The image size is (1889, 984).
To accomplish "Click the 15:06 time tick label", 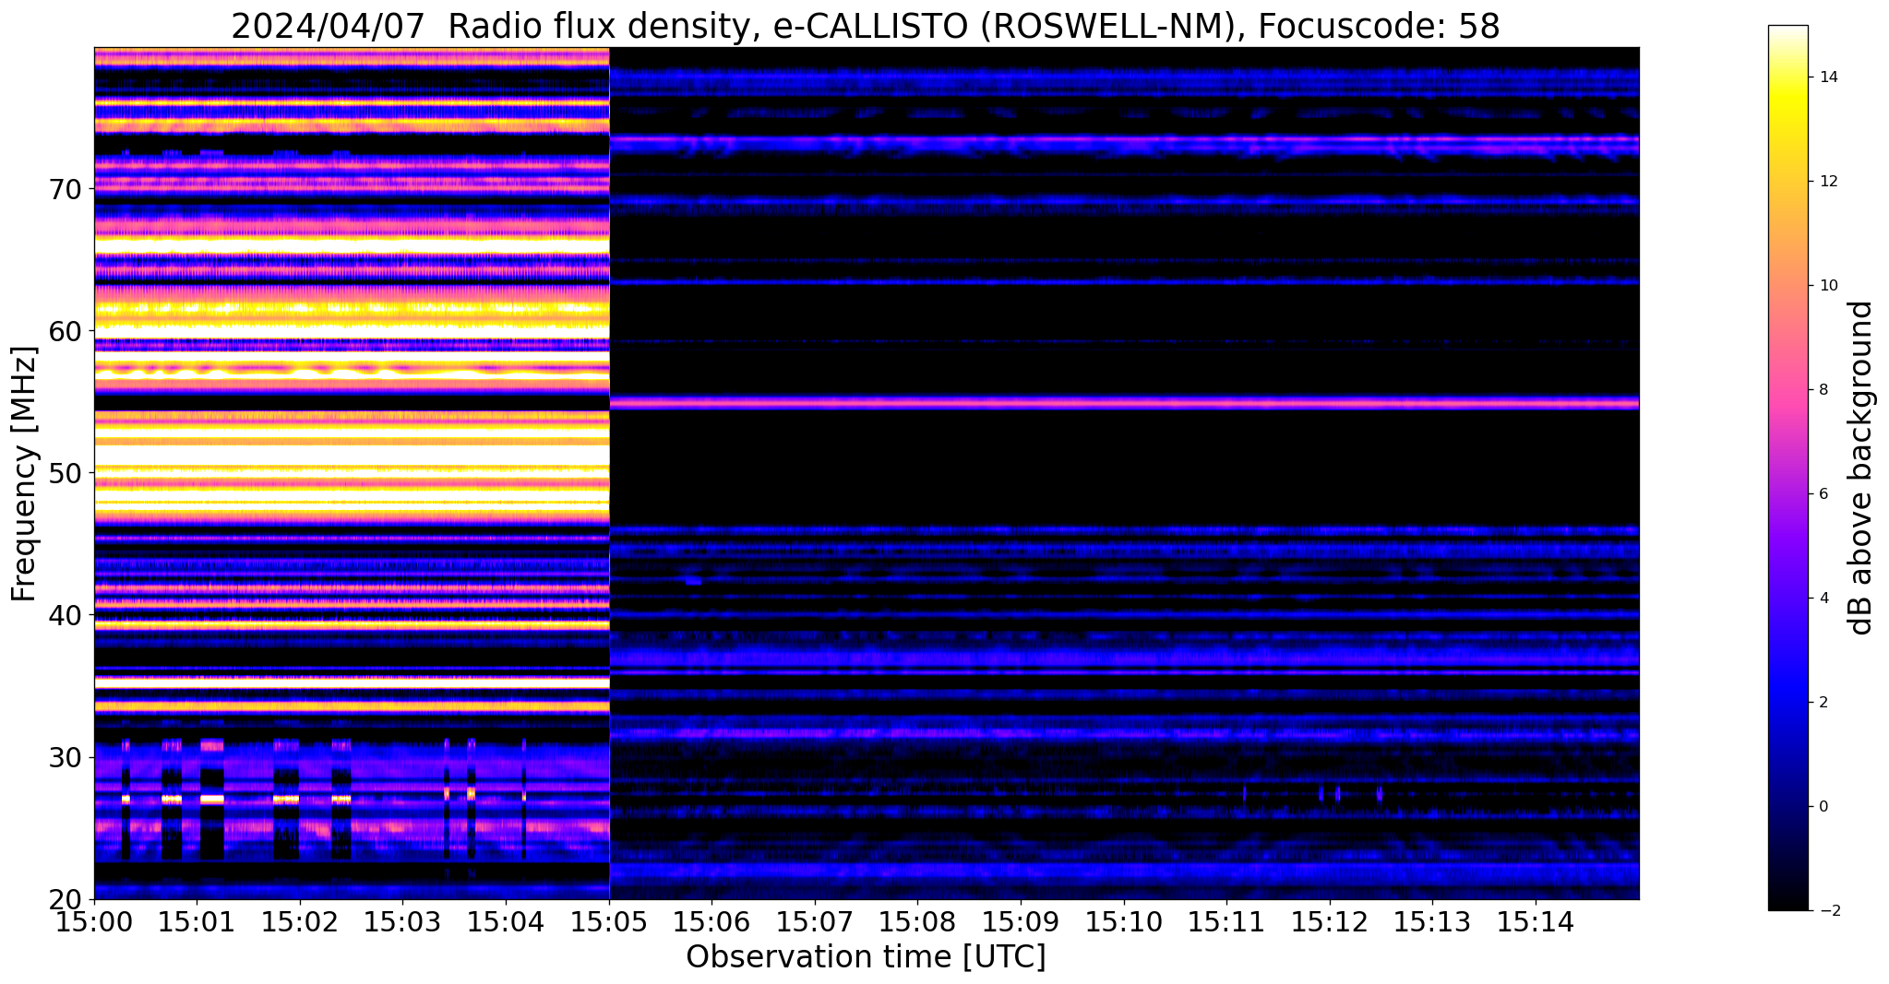I will [711, 920].
